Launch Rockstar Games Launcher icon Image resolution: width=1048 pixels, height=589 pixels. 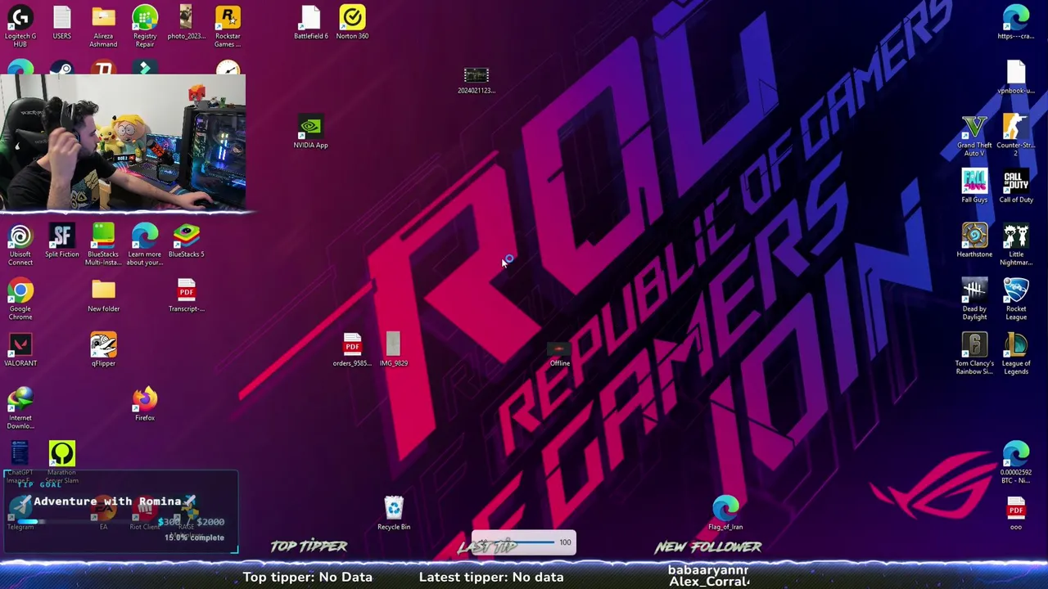228,26
